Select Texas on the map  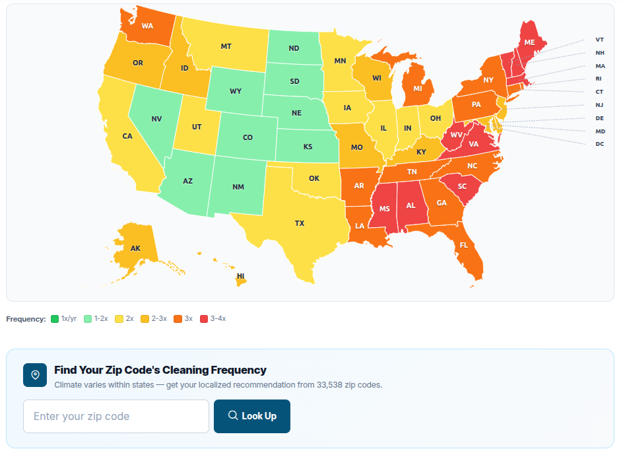[298, 223]
